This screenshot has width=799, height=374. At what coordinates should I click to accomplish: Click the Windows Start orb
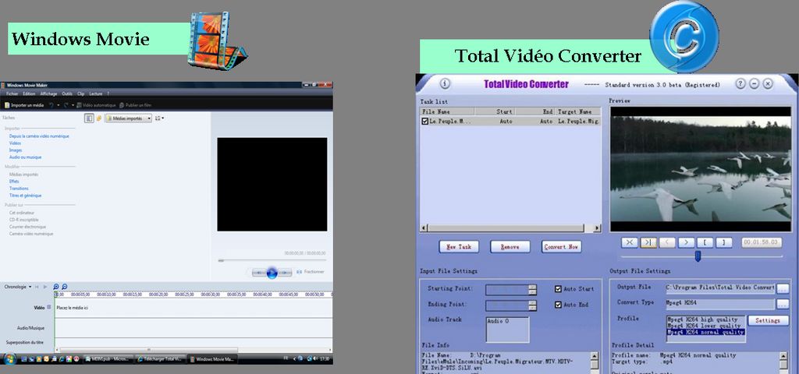[x=9, y=358]
